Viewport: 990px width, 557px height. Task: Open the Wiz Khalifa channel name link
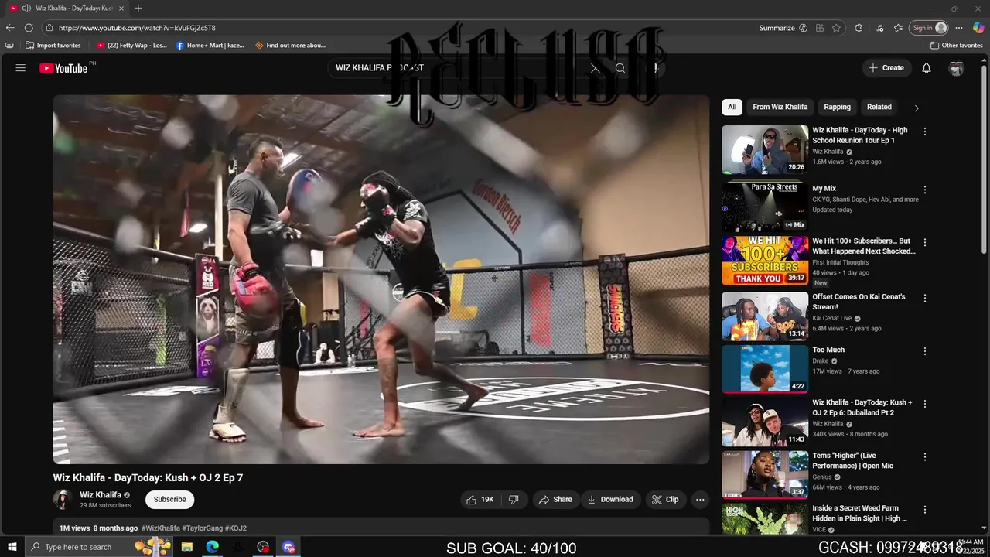coord(101,495)
